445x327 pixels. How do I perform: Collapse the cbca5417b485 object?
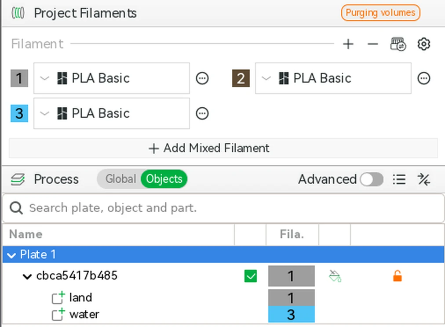coord(27,276)
